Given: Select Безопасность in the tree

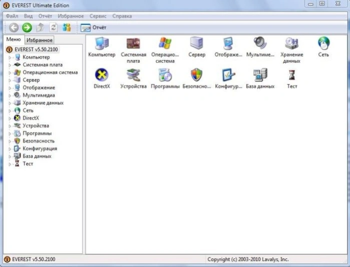Looking at the screenshot, I should click(x=39, y=141).
